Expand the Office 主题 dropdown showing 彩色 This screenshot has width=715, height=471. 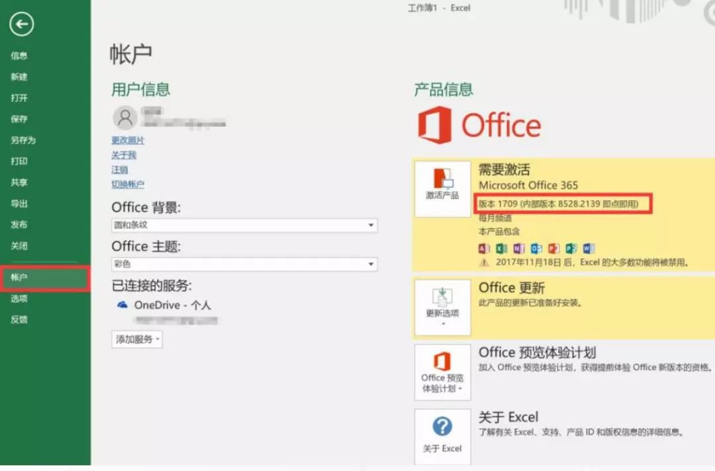click(x=370, y=265)
